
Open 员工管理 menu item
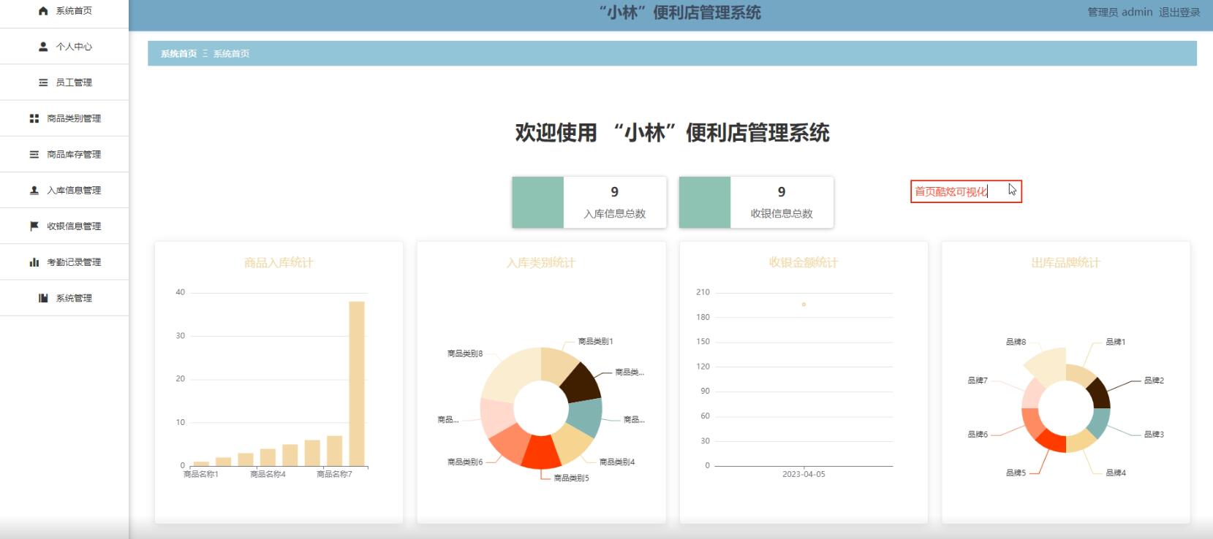(64, 83)
